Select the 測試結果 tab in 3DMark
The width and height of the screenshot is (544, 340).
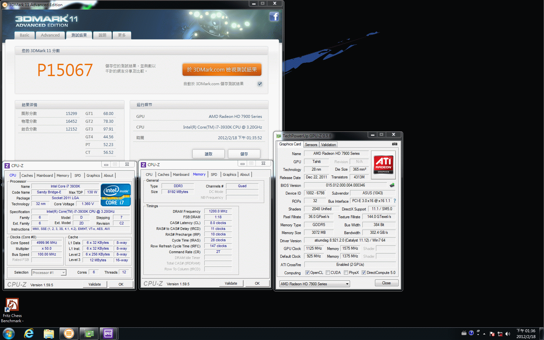[79, 35]
